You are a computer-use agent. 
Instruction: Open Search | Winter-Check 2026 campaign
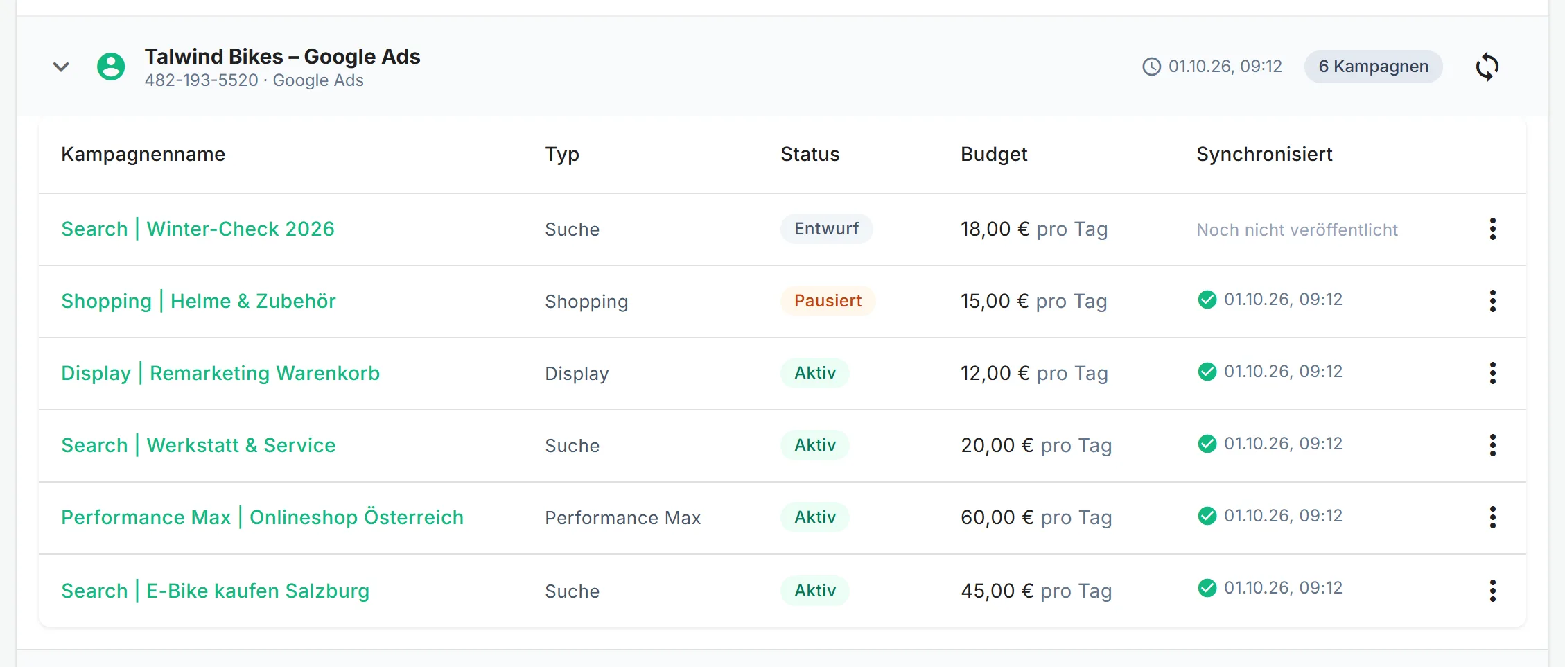click(198, 229)
